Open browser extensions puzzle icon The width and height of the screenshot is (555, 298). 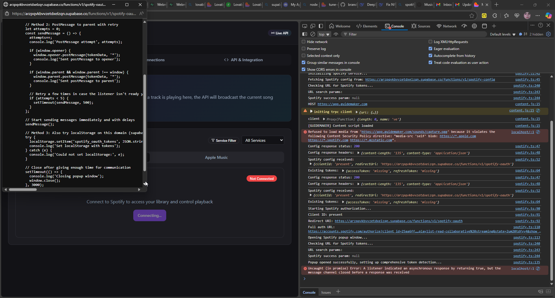click(495, 16)
